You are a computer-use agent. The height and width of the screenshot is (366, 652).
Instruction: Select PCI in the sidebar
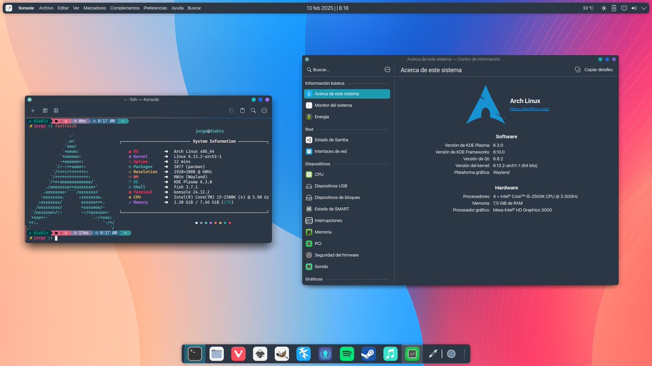coord(347,243)
